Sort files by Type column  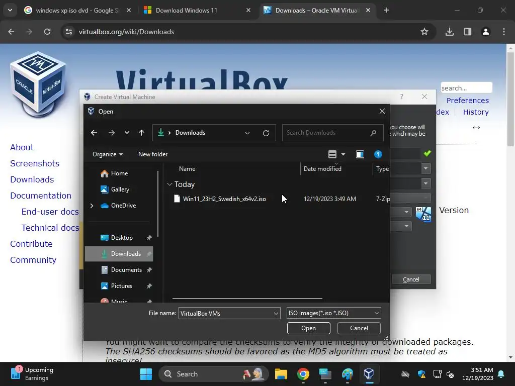point(382,169)
